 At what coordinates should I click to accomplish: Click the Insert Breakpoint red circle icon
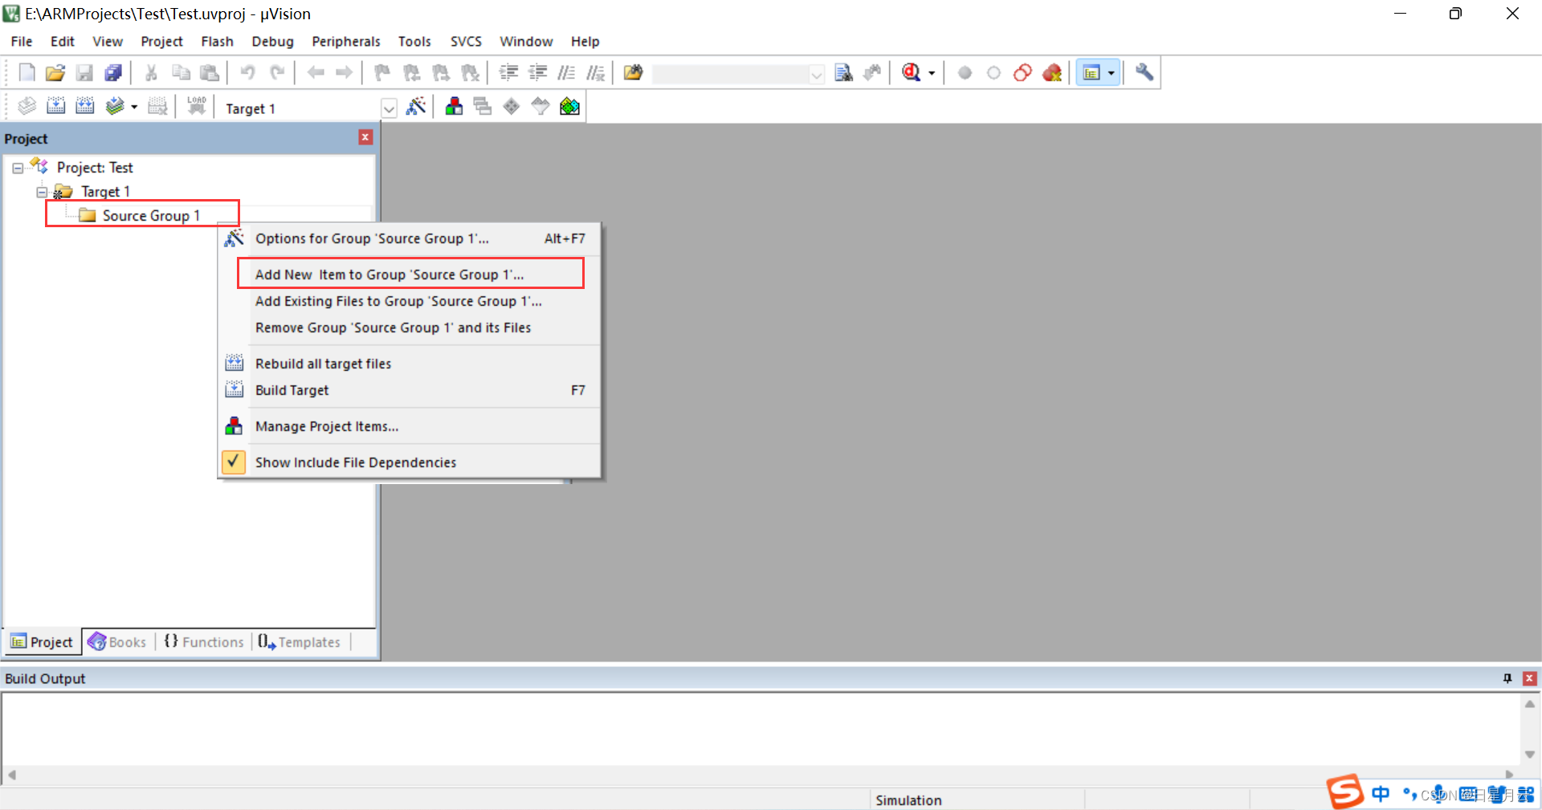pos(965,73)
